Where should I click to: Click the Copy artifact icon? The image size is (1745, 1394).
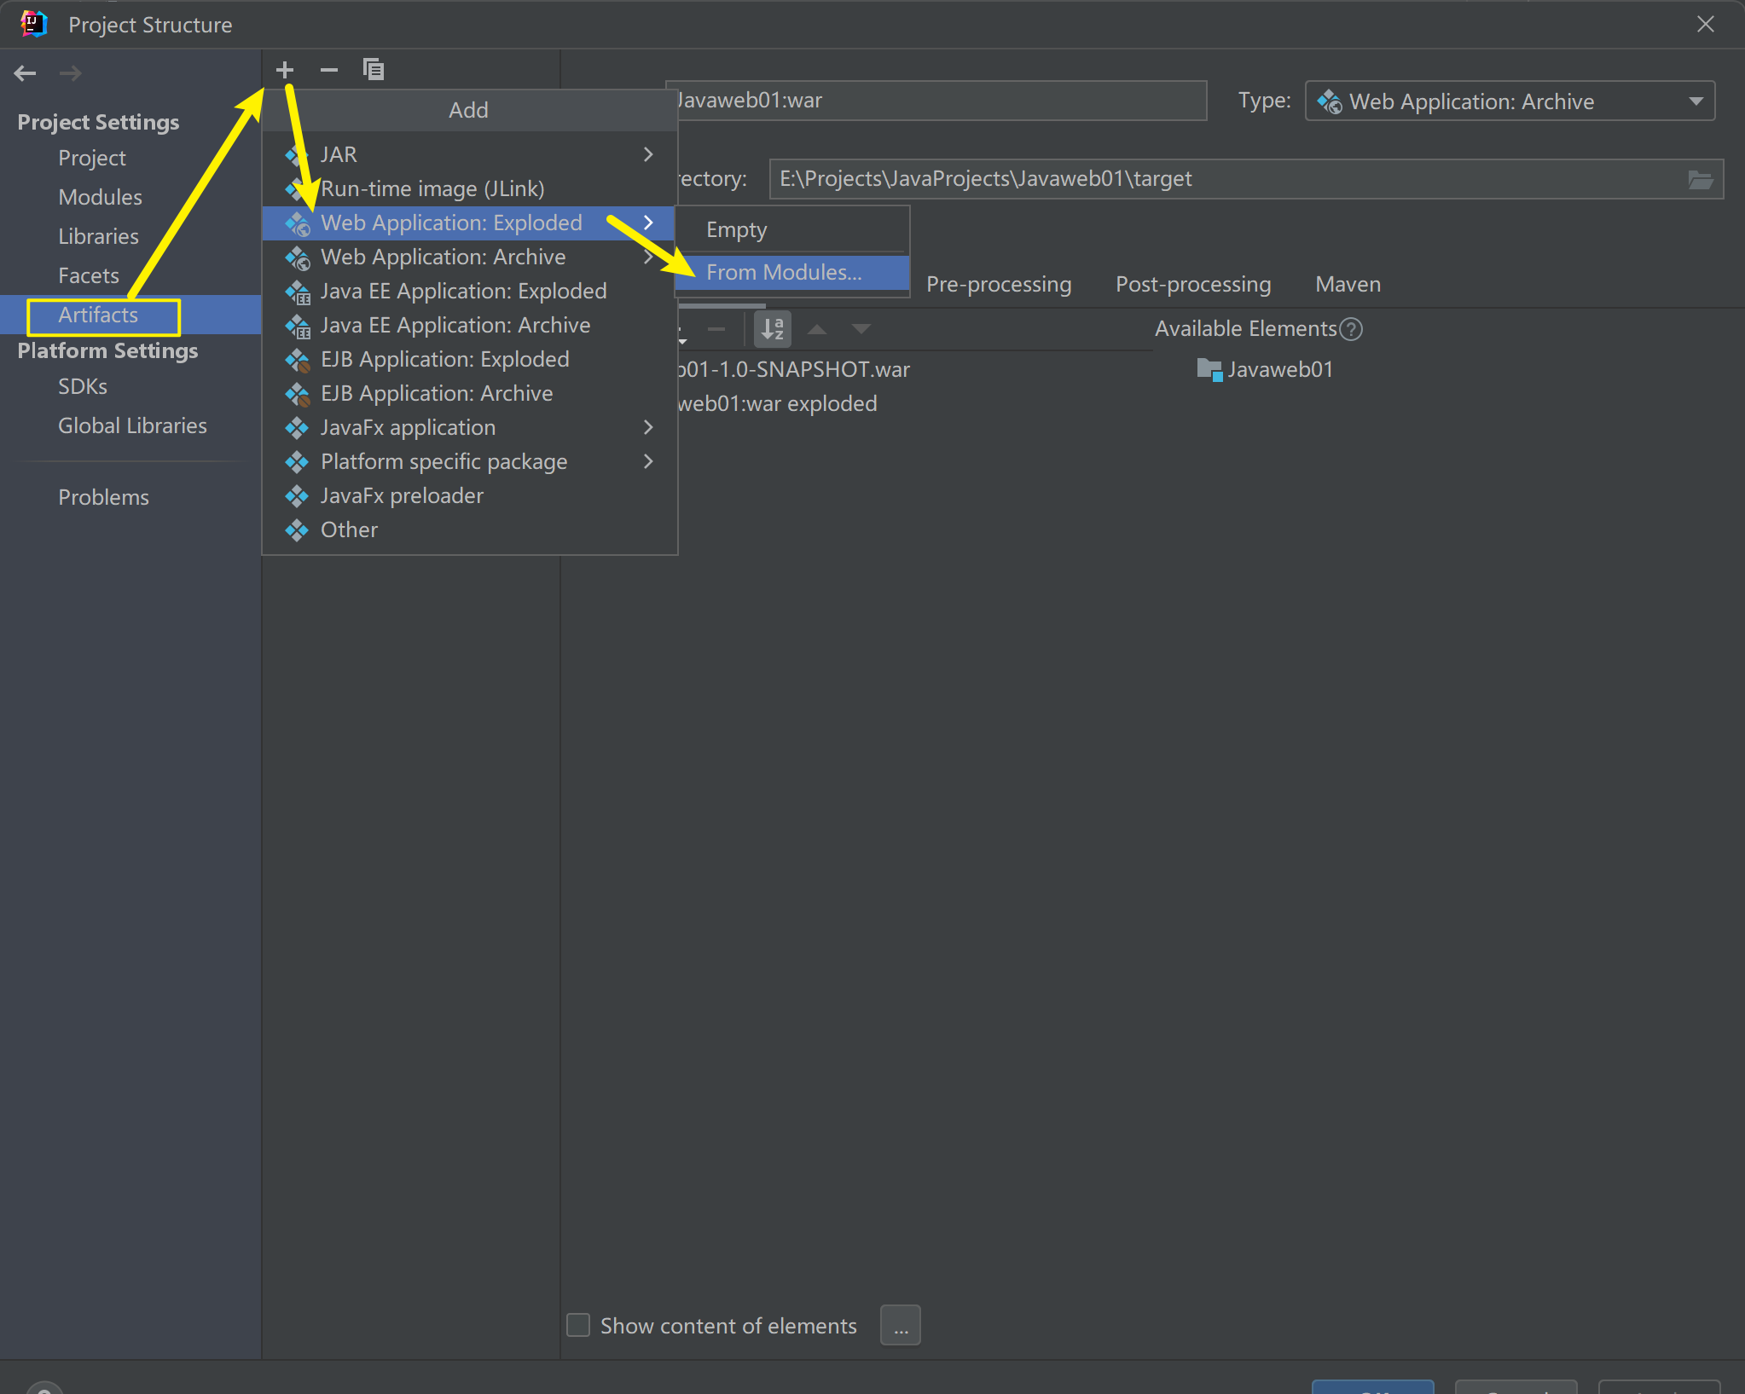(374, 70)
